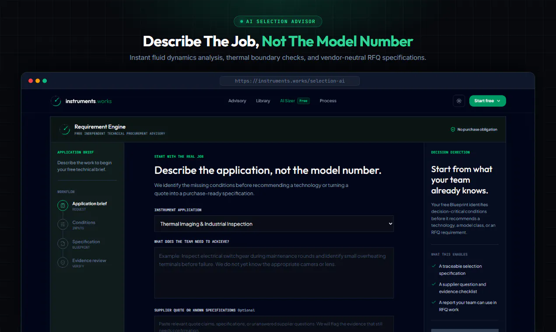Click the red window dot in mockup
The image size is (556, 332).
point(31,81)
